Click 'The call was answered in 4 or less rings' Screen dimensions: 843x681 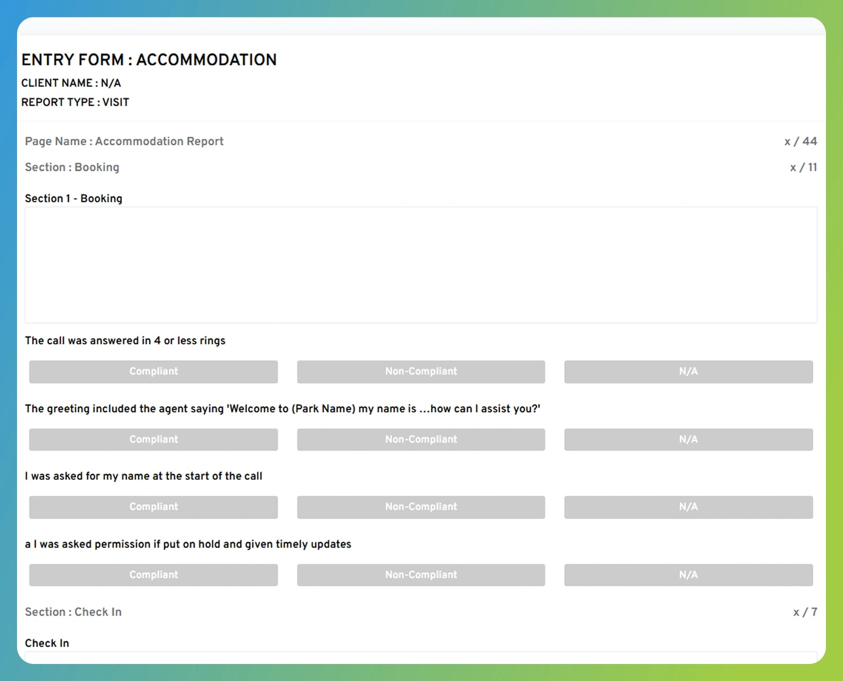coord(125,340)
